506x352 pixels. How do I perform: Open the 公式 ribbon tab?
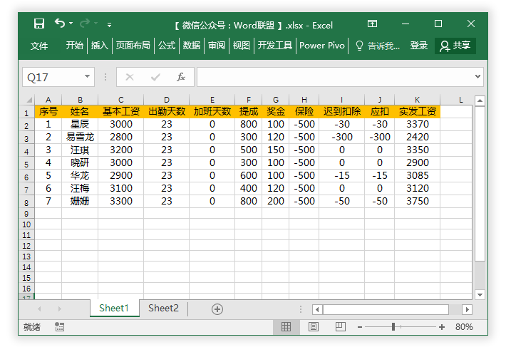(167, 46)
